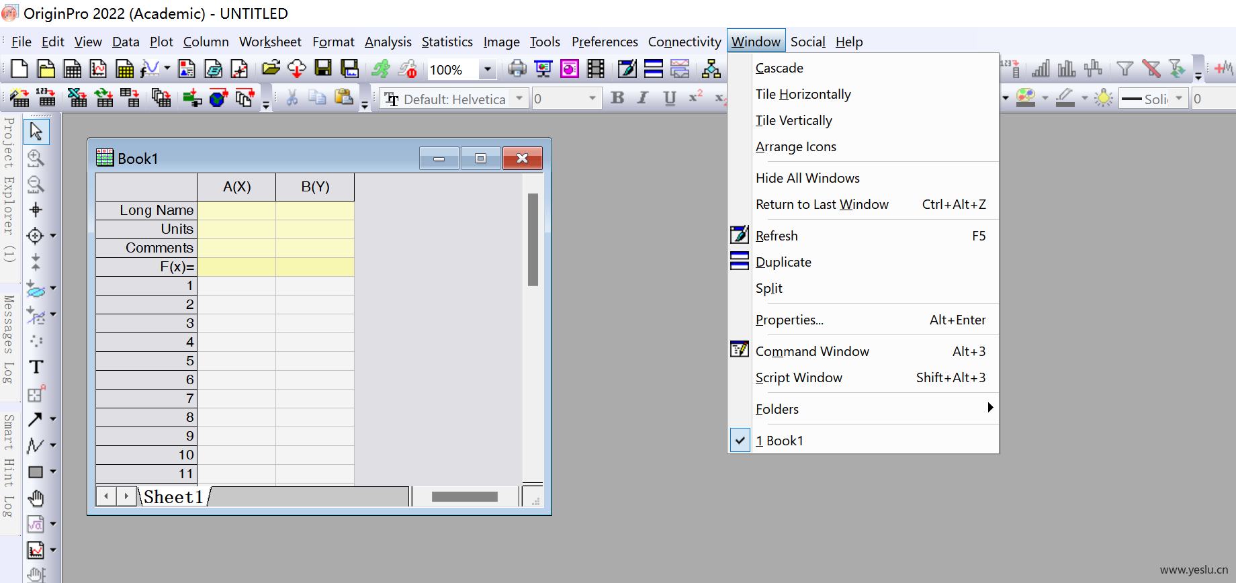Select the Pointer tool

tap(36, 131)
